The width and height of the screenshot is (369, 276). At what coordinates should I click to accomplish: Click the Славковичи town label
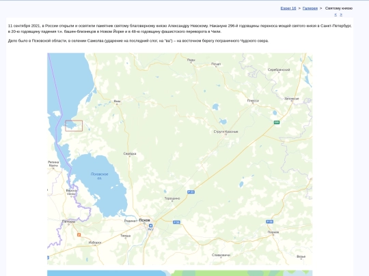point(221,255)
